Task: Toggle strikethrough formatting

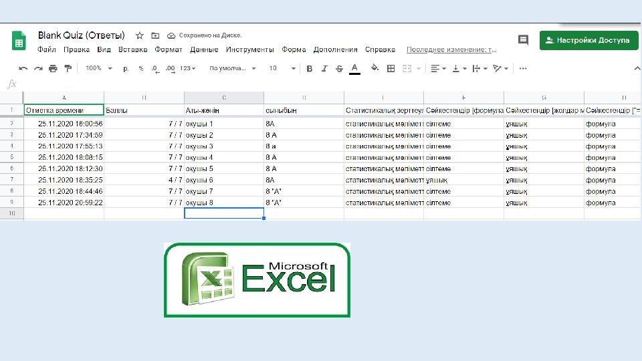Action: tap(339, 68)
